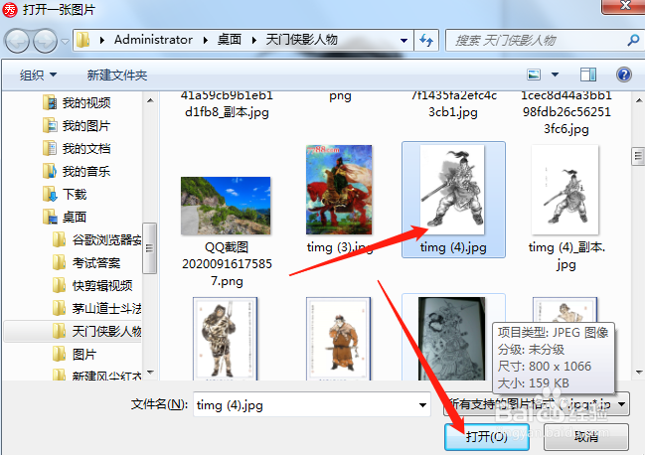The height and width of the screenshot is (455, 645).
Task: Select the dark line-art drawing thumbnail
Action: click(451, 339)
